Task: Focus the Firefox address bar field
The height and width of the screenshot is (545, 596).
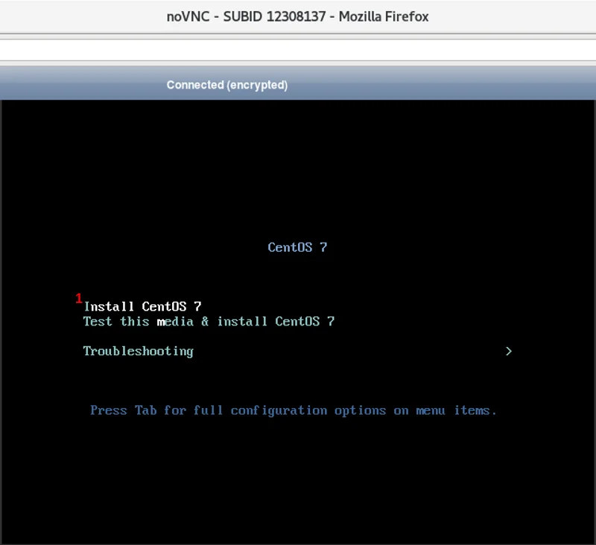Action: click(x=298, y=50)
